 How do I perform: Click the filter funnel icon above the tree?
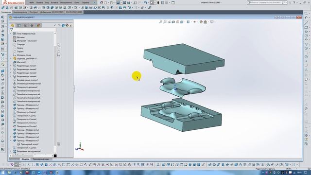pyautogui.click(x=12, y=30)
